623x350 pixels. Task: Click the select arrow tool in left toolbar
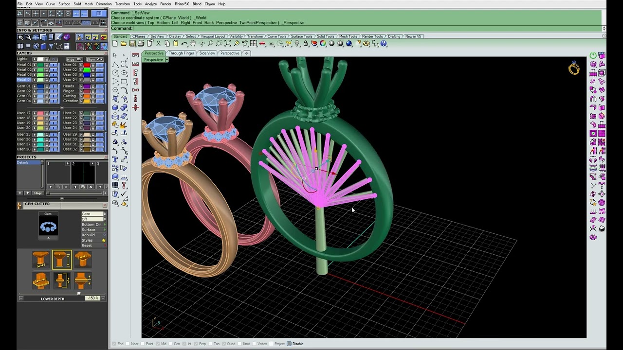point(115,55)
